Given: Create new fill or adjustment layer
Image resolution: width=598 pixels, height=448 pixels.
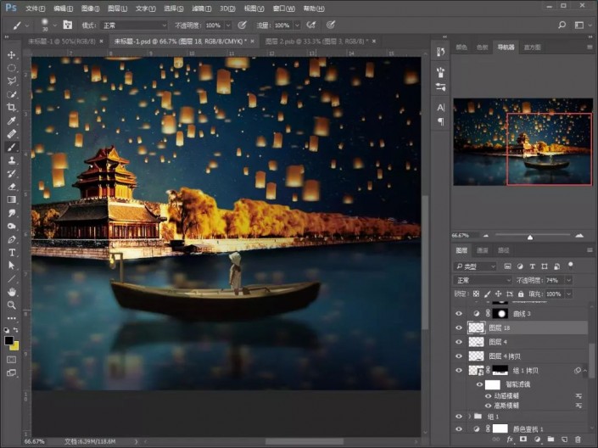Looking at the screenshot, I should 537,440.
